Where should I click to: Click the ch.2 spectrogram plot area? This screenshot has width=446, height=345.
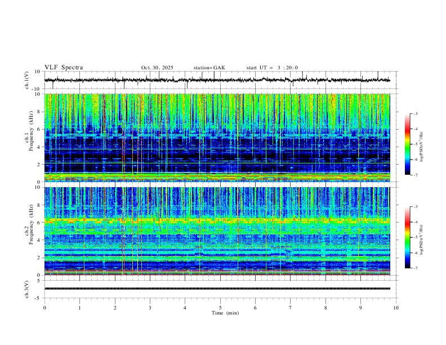pos(217,231)
